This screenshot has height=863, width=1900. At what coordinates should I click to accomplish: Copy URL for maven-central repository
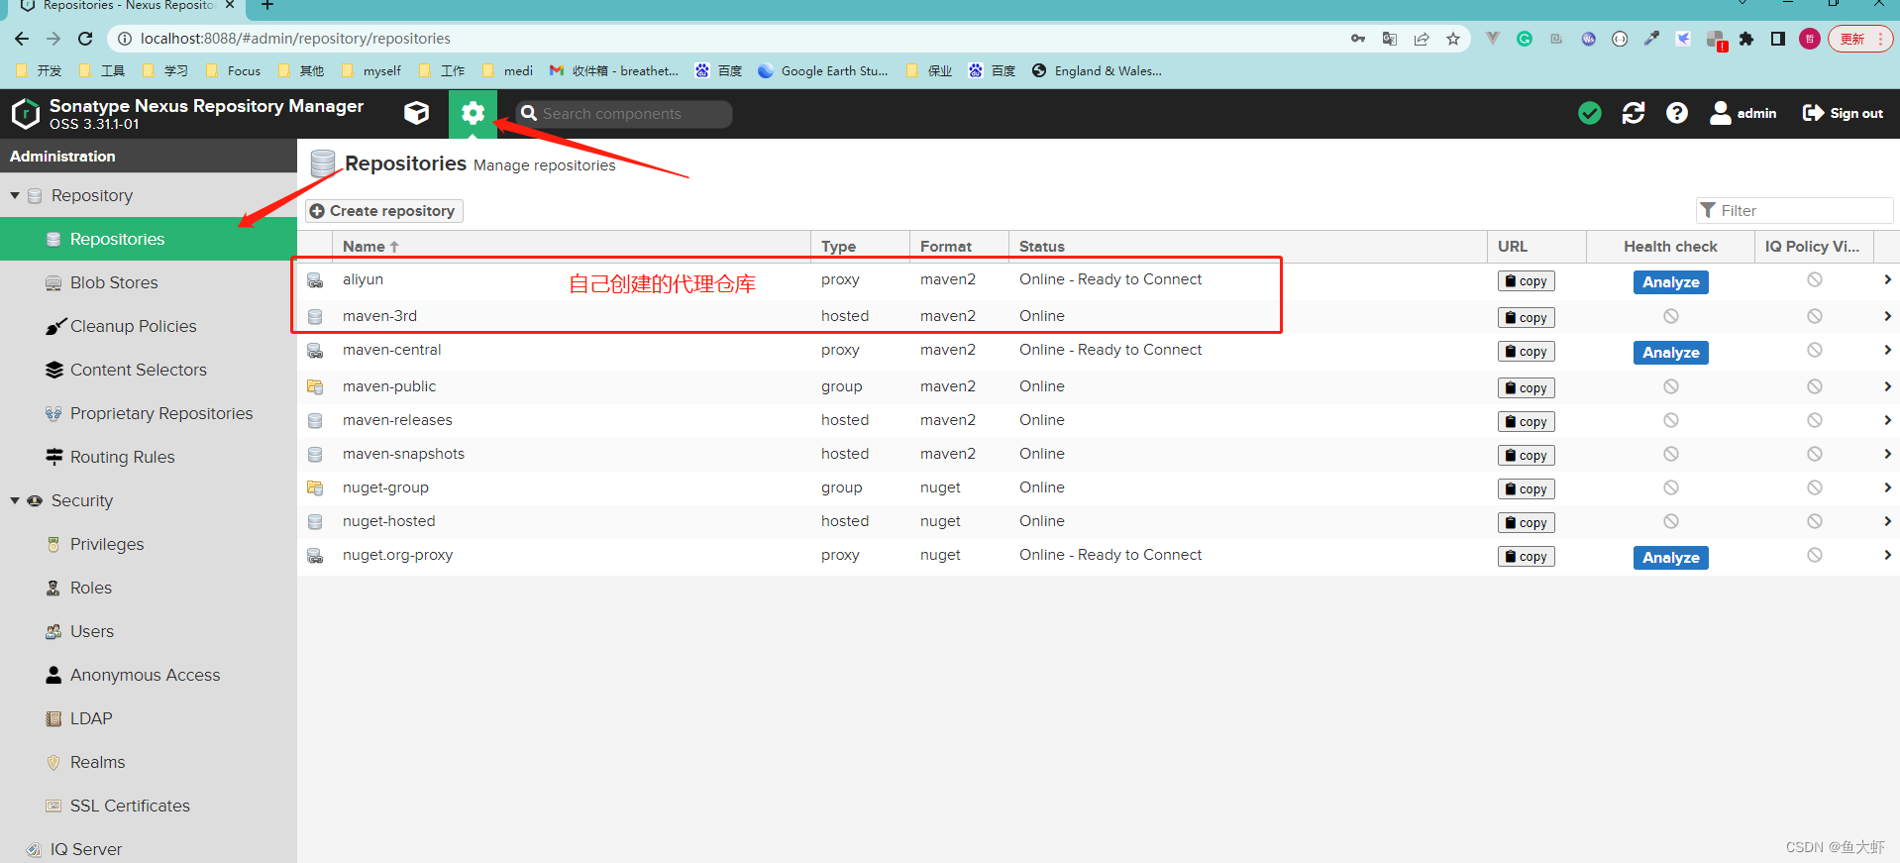[1526, 352]
